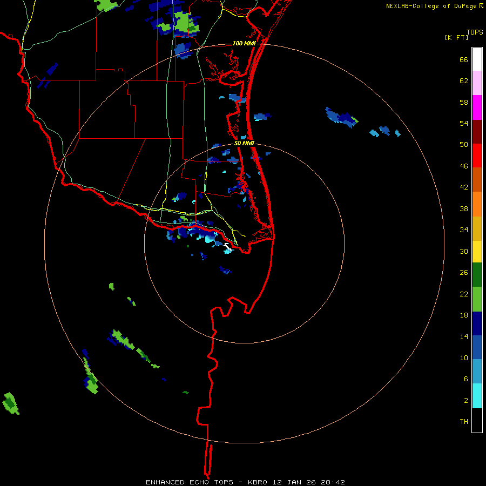486x486 pixels.
Task: Click the 100 NMI range ring label
Action: 244,43
